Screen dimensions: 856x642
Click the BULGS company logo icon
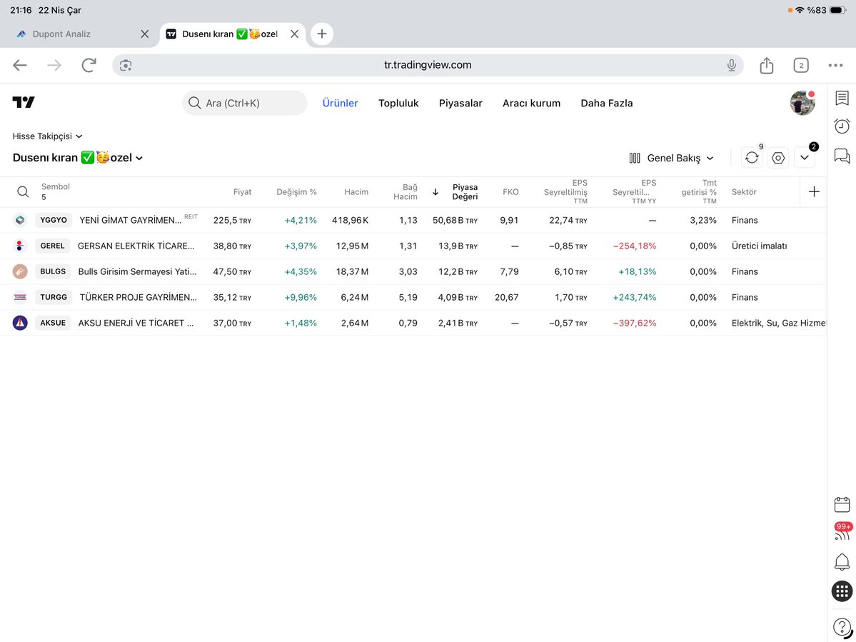[20, 271]
